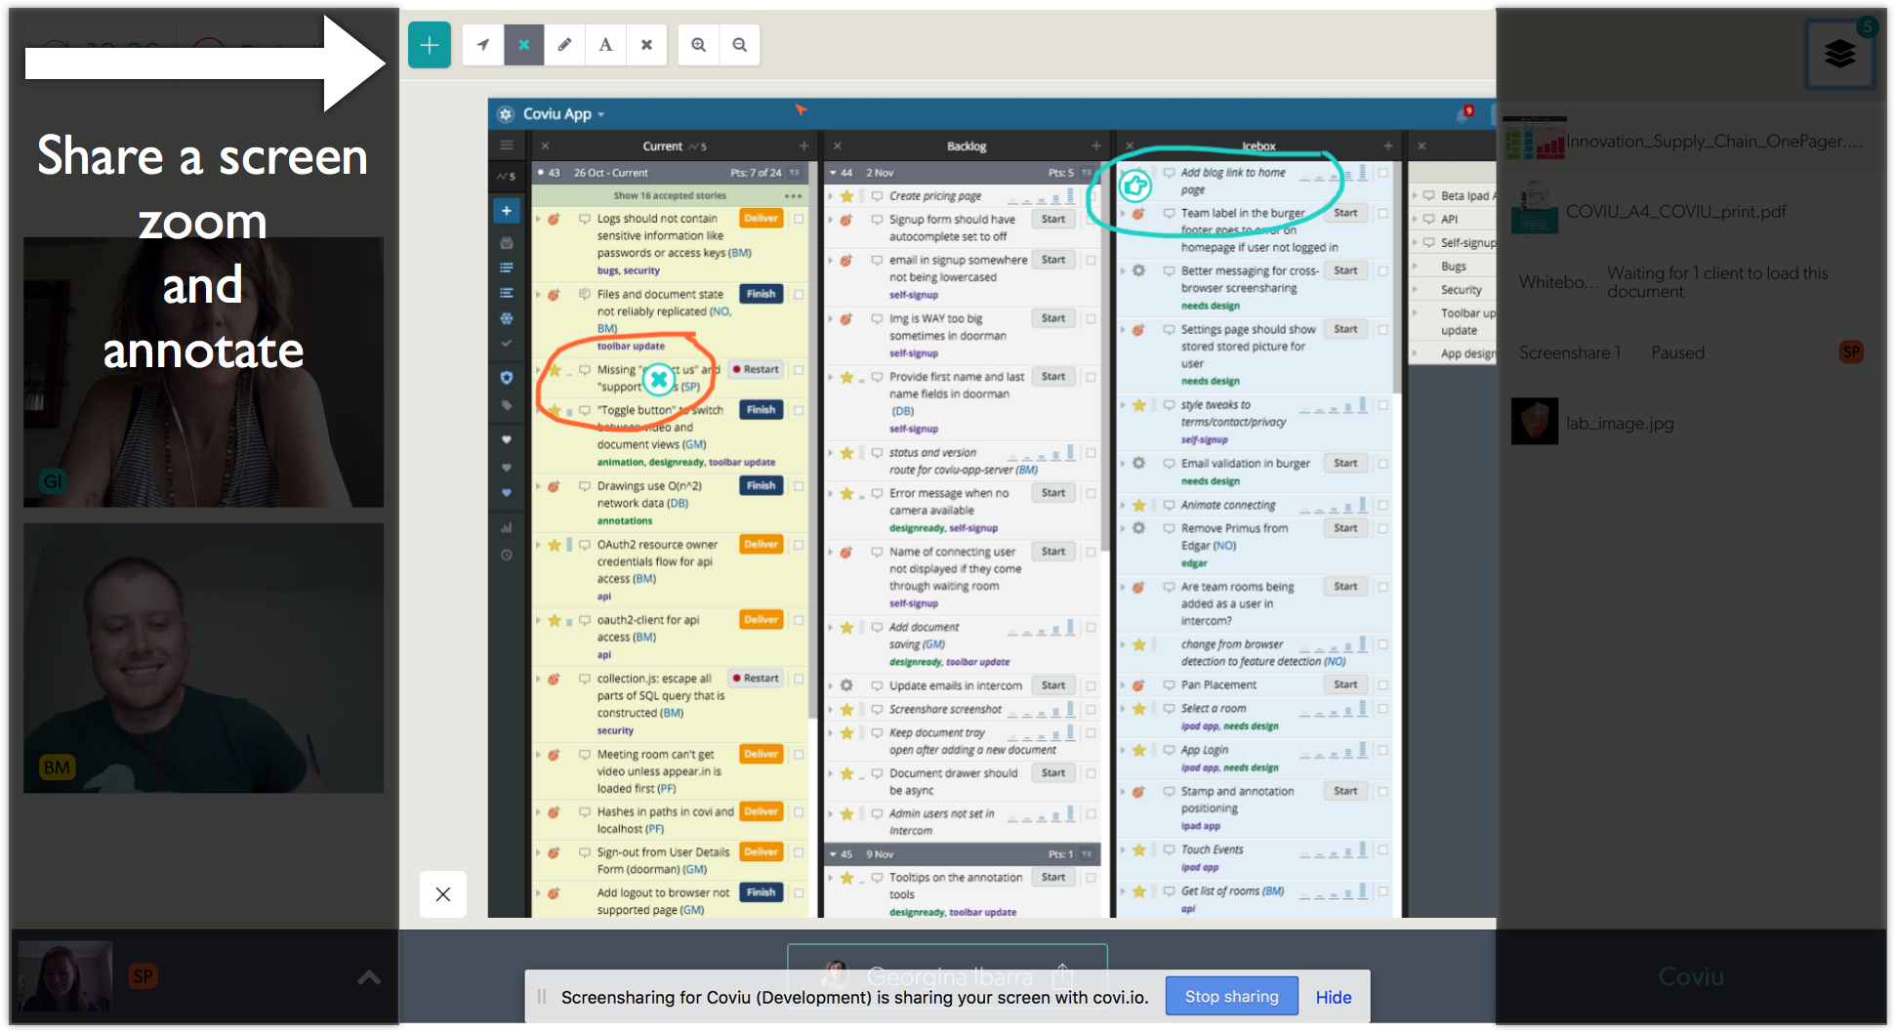Screen dimensions: 1895x1033
Task: Expand the Create pricing page story
Action: coord(831,196)
